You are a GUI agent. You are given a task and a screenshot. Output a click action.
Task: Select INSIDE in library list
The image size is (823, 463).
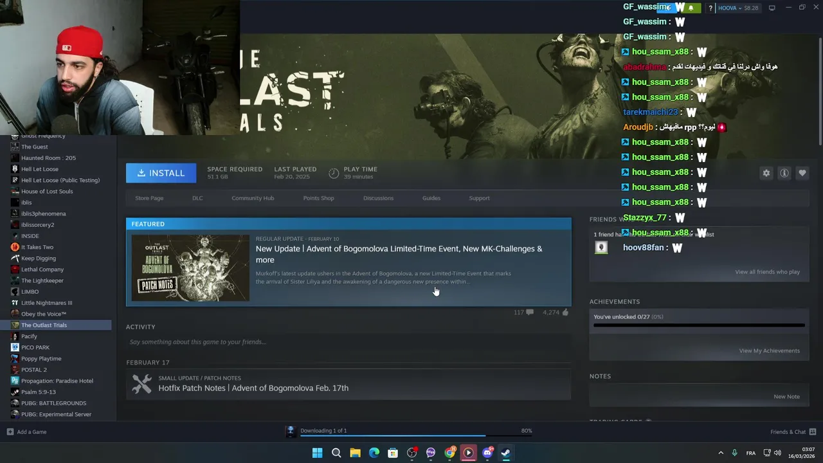pos(30,236)
